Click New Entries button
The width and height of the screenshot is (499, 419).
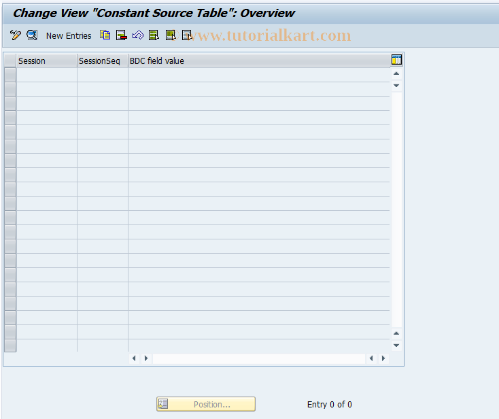pyautogui.click(x=69, y=35)
